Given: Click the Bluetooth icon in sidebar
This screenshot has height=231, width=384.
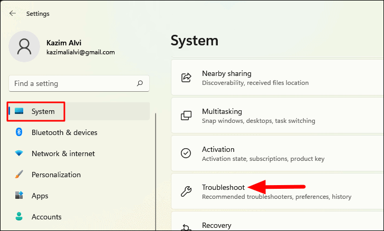Looking at the screenshot, I should 19,132.
